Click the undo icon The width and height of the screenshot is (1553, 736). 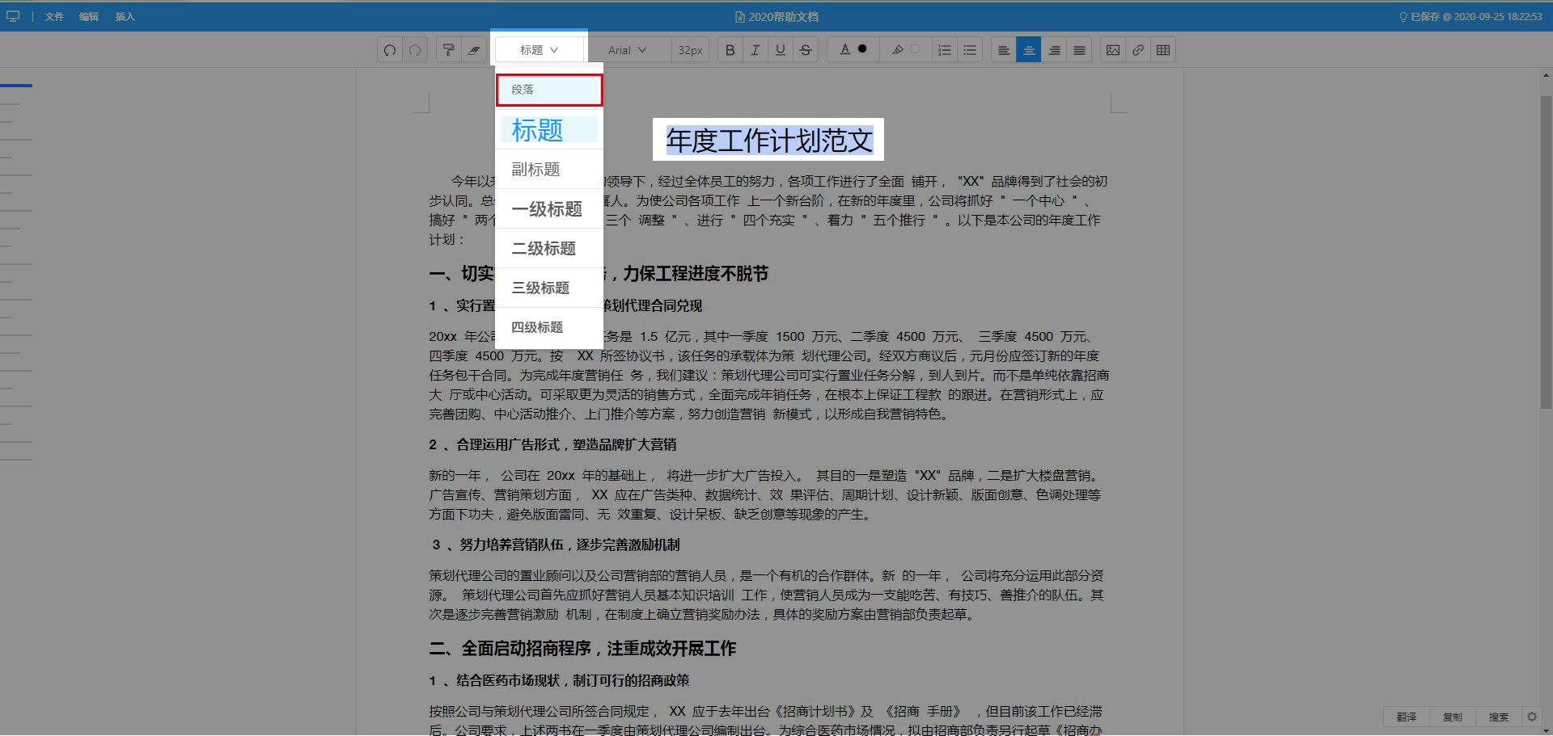(x=390, y=50)
